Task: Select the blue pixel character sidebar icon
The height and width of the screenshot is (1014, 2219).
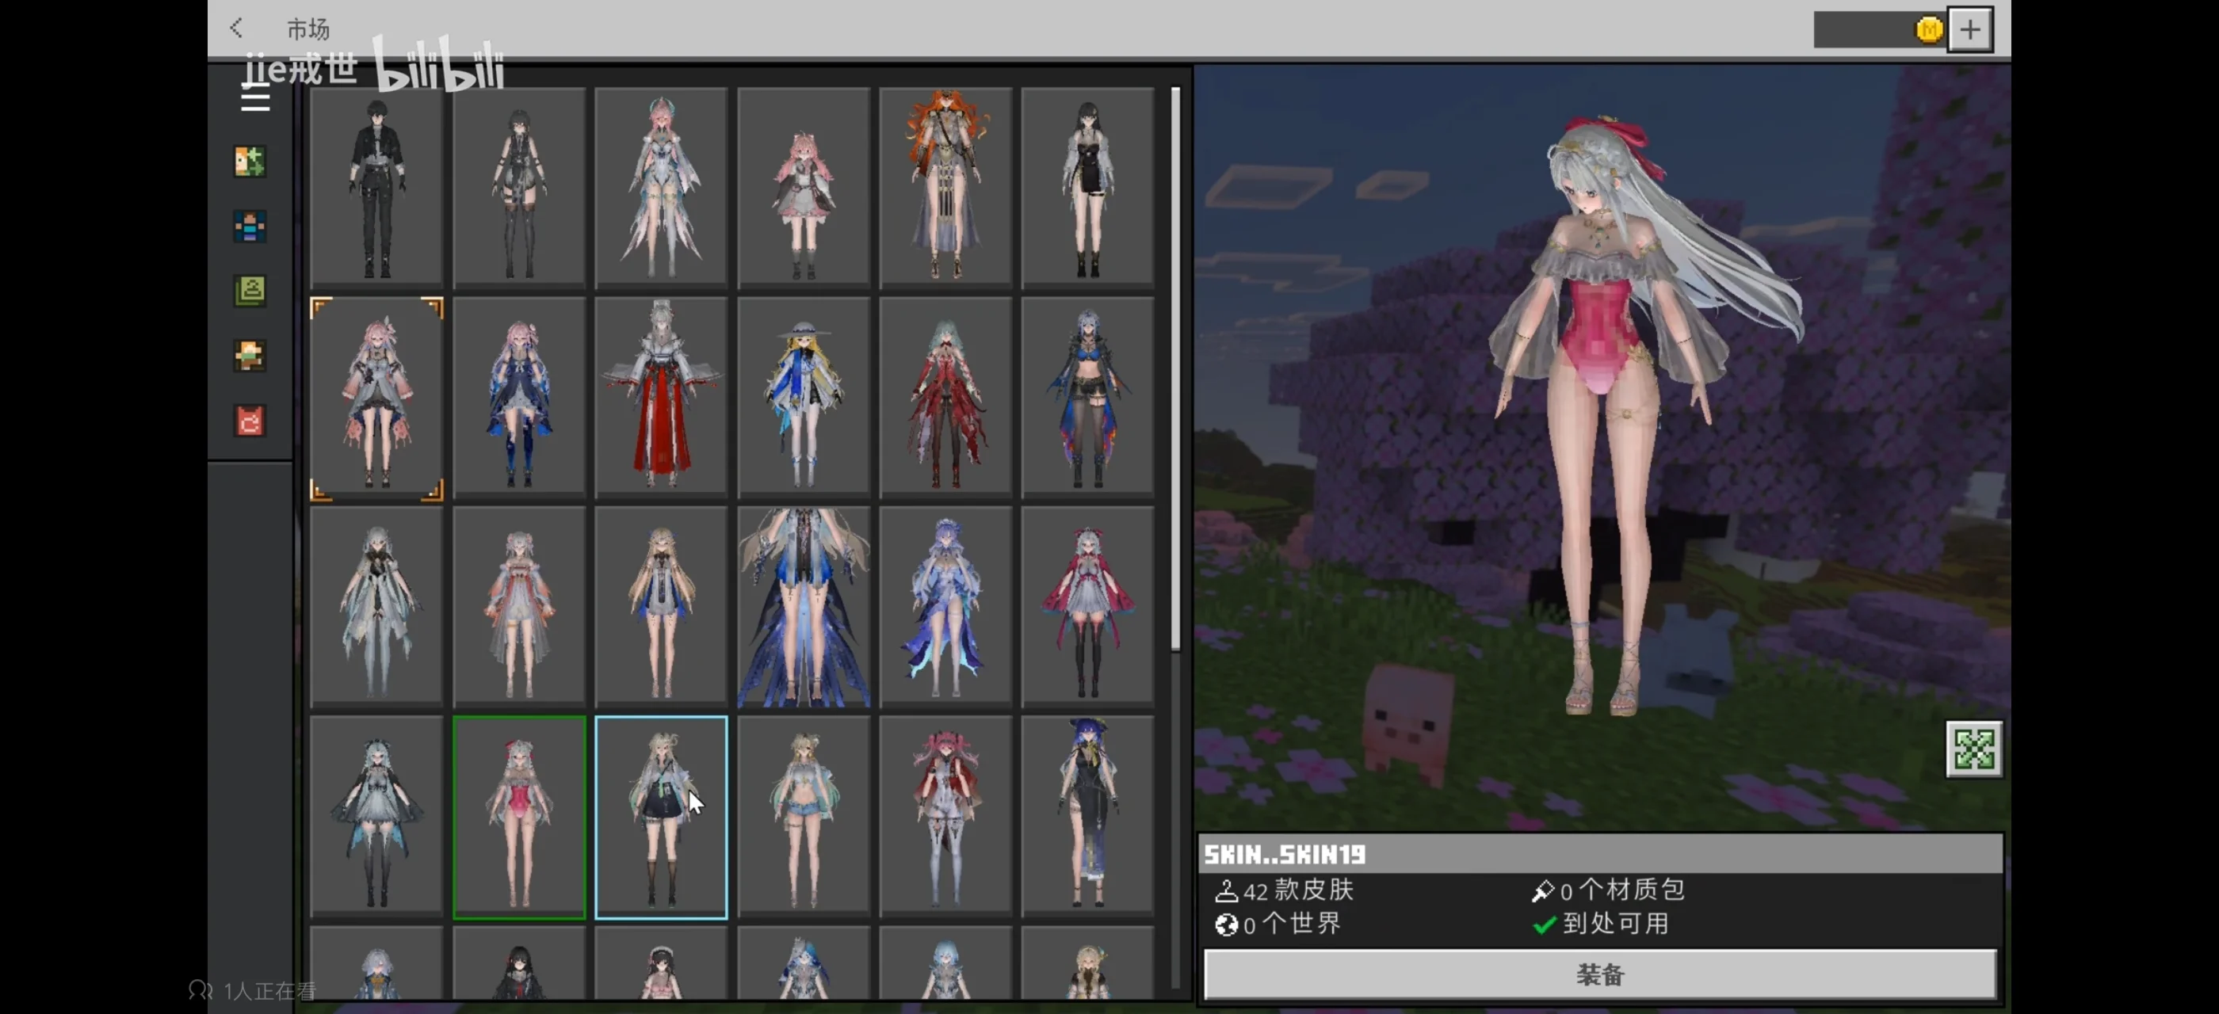Action: pos(250,227)
